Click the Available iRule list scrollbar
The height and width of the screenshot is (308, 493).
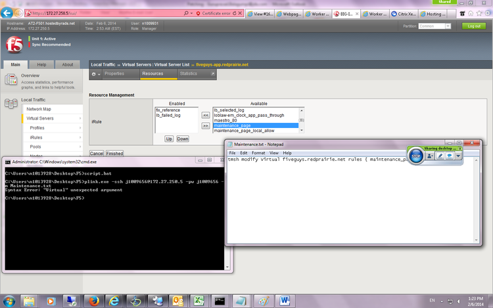(302, 120)
